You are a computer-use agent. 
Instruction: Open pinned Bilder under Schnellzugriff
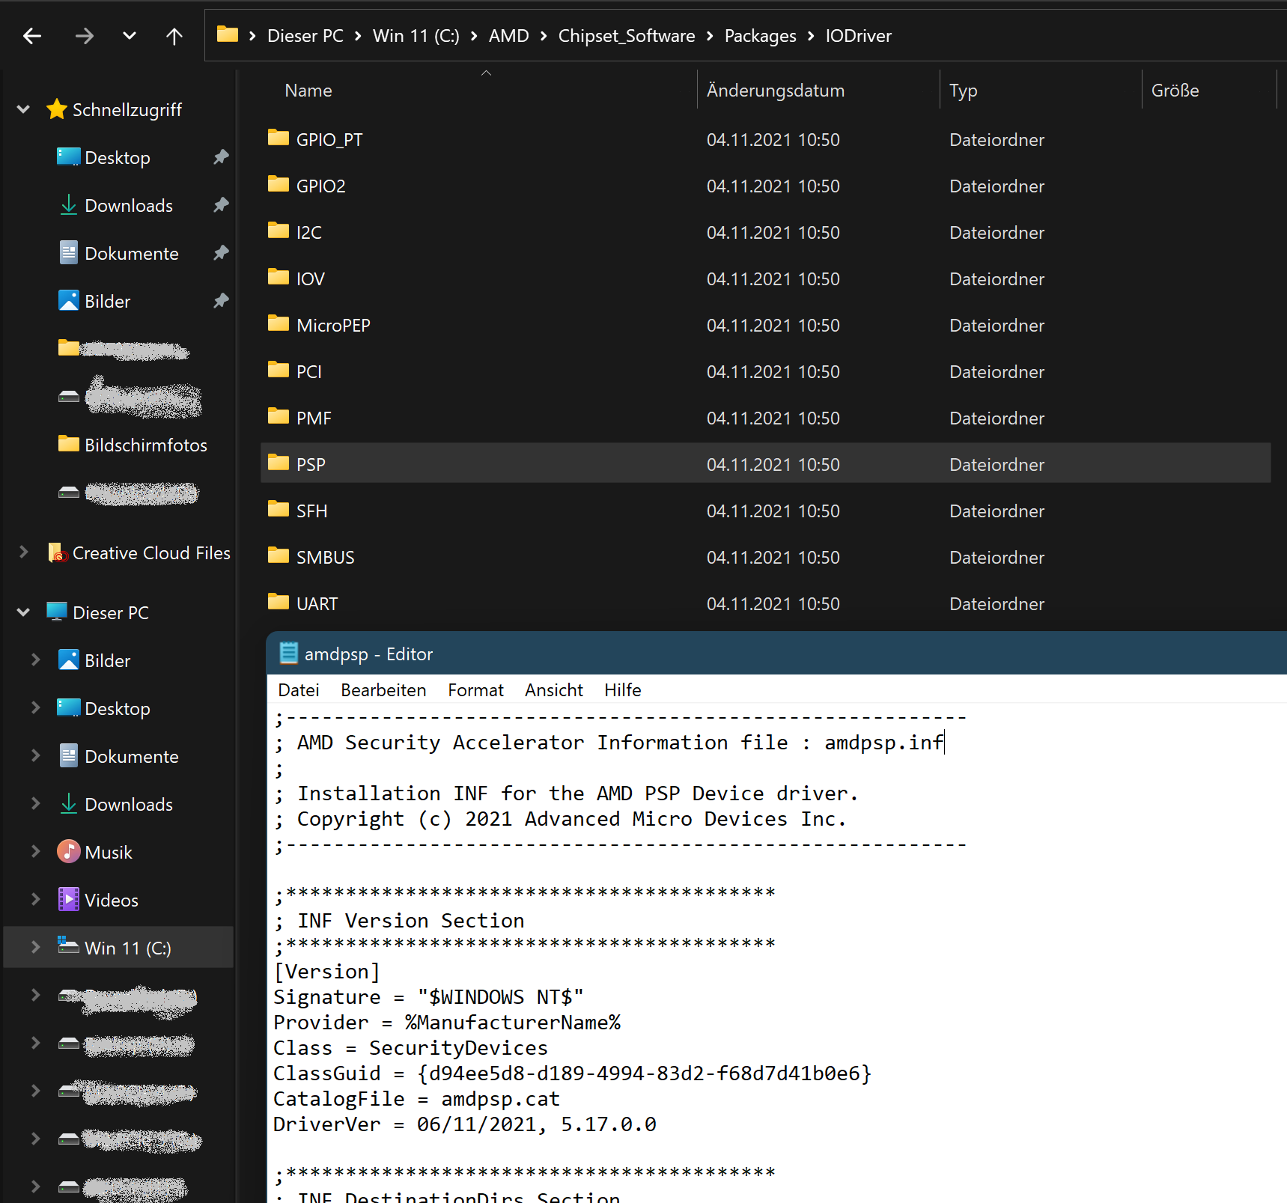pyautogui.click(x=108, y=302)
